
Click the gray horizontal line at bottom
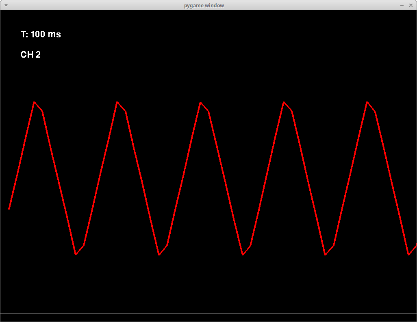208,314
